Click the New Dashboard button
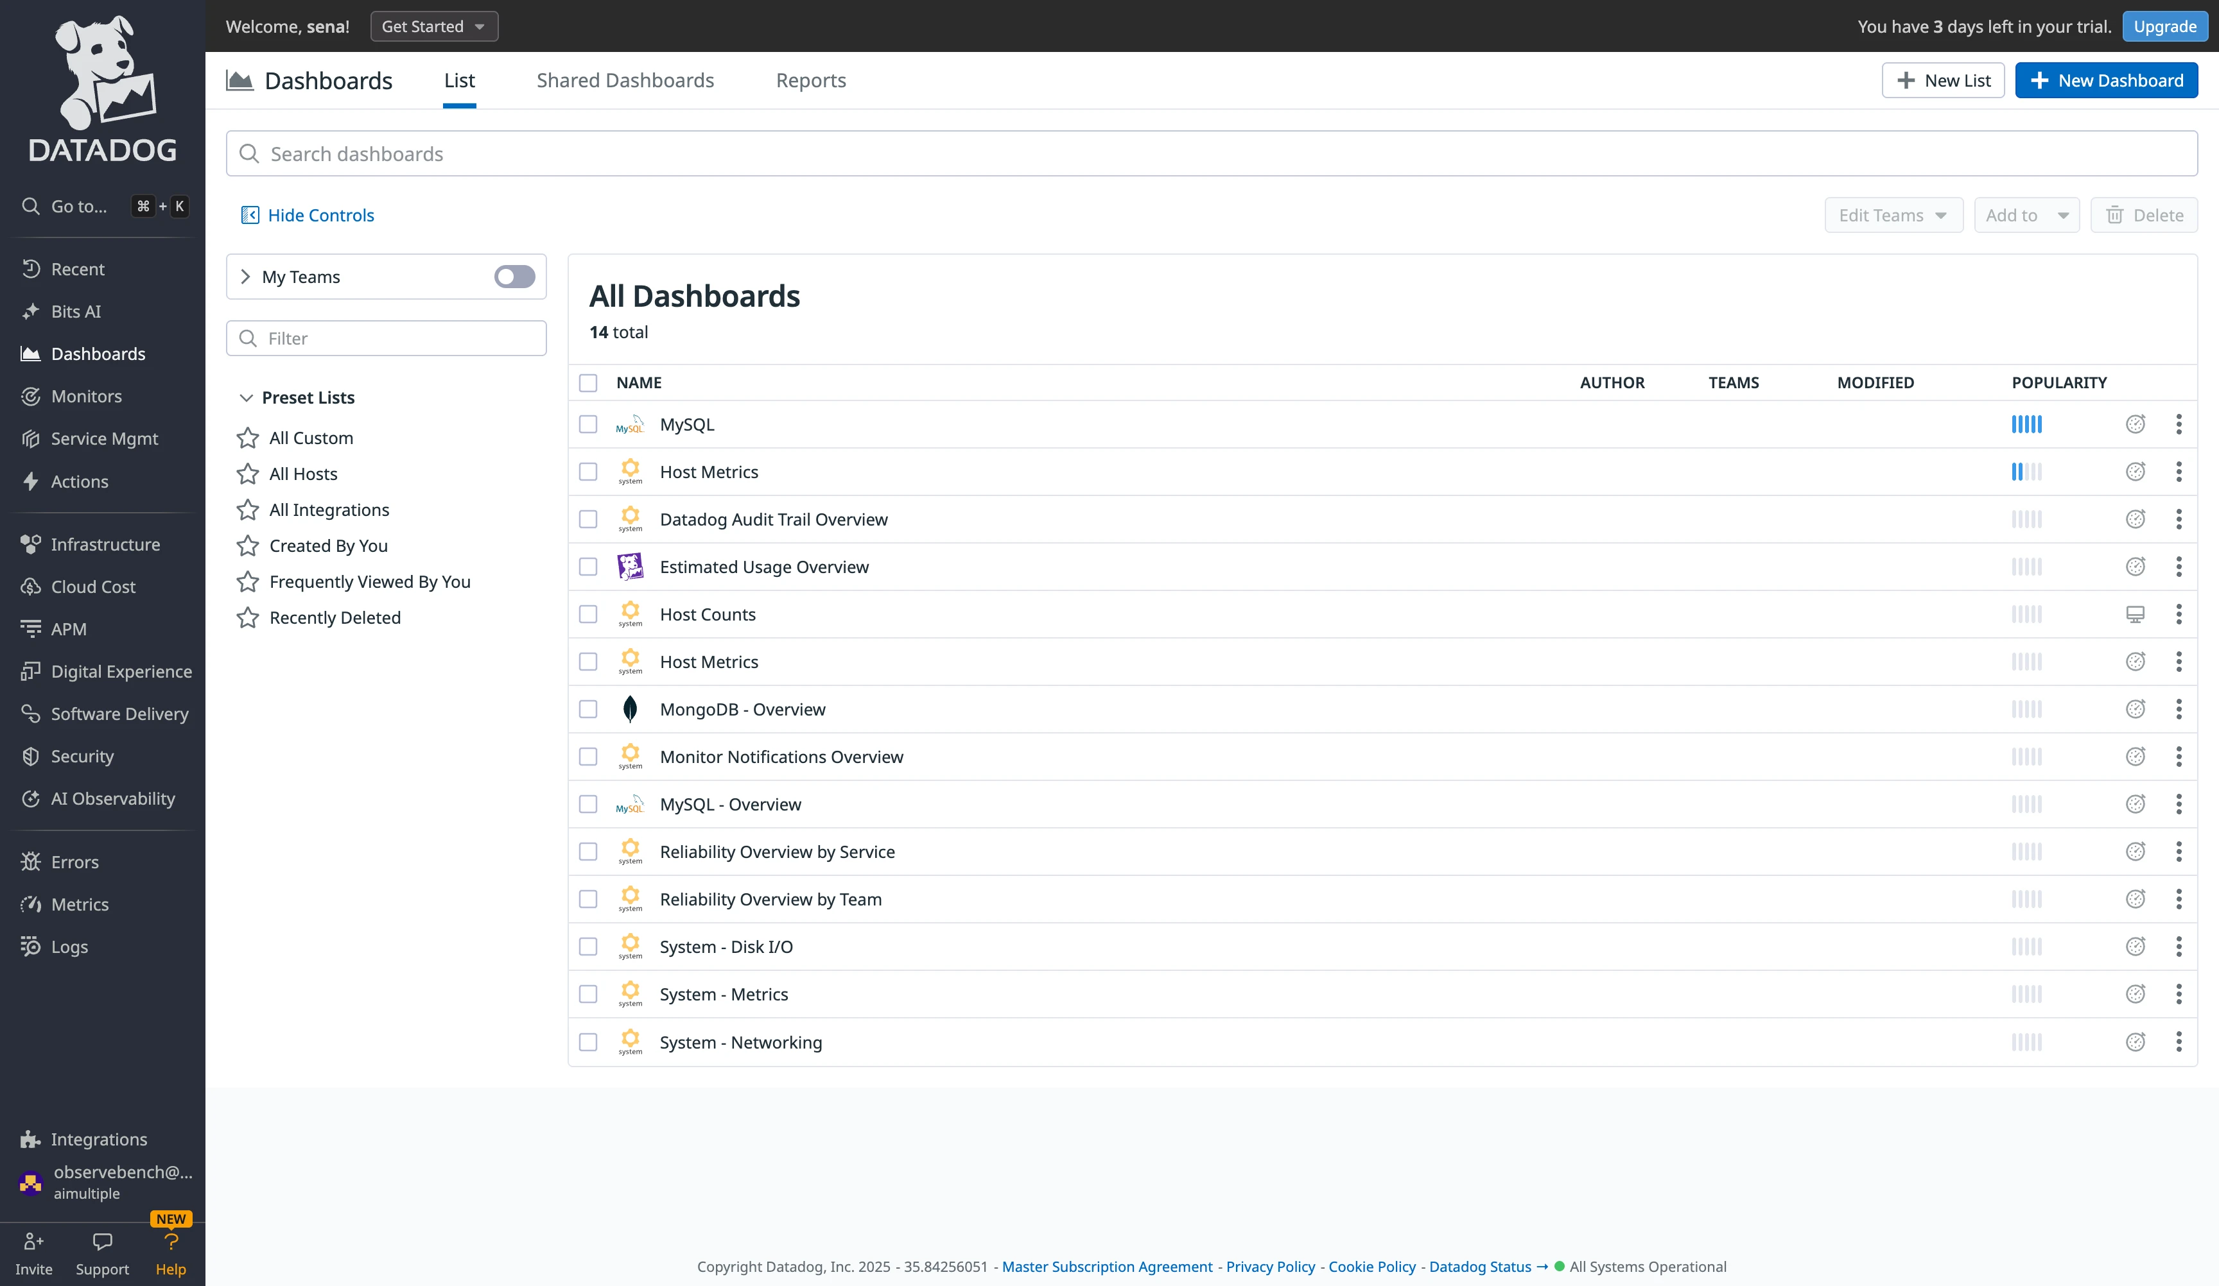 tap(2106, 80)
